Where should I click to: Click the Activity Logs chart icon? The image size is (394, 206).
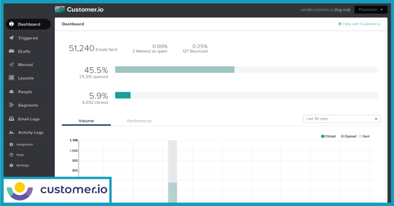pos(11,132)
